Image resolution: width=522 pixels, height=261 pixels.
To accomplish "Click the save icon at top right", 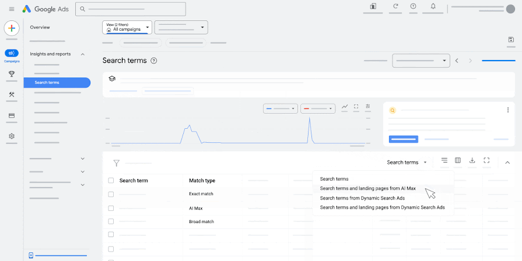I will (x=511, y=40).
